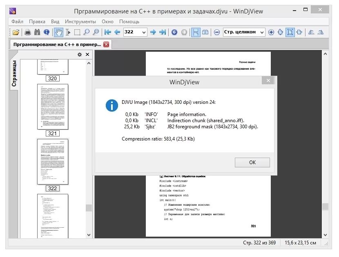Navigate back with round blue arrow
The image size is (339, 257).
click(174, 32)
